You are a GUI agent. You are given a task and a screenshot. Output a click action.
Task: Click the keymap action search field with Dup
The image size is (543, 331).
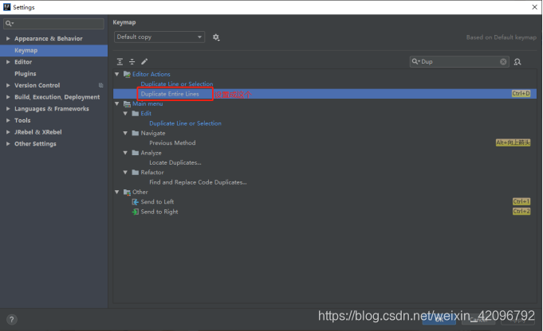tap(459, 61)
